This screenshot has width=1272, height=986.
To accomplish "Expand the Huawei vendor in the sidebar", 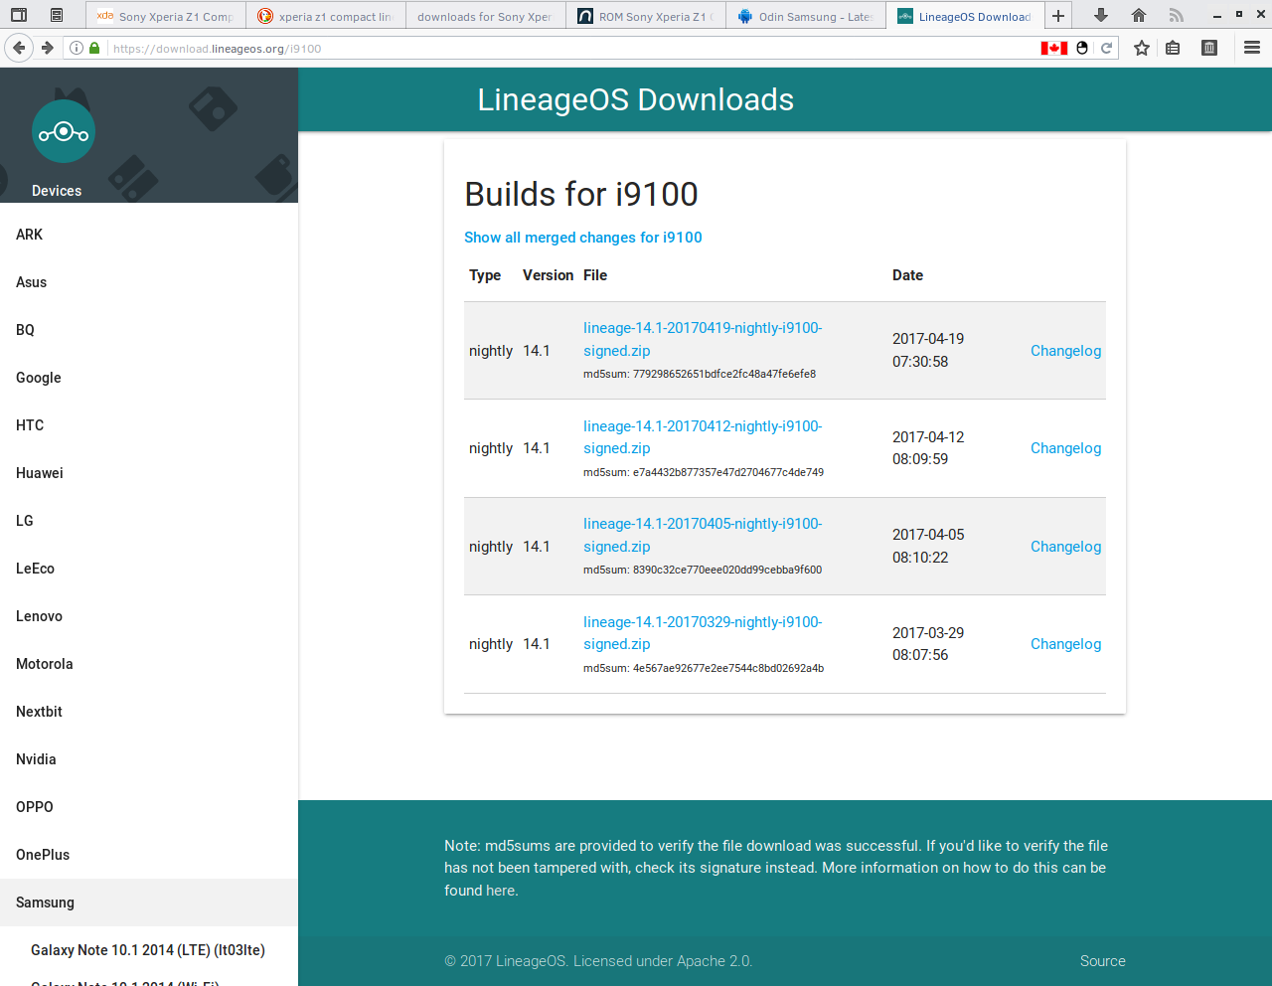I will [x=149, y=473].
